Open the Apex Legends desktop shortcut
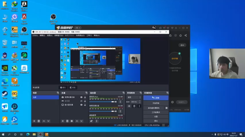Viewport: 245px width, 137px height. coord(24,19)
